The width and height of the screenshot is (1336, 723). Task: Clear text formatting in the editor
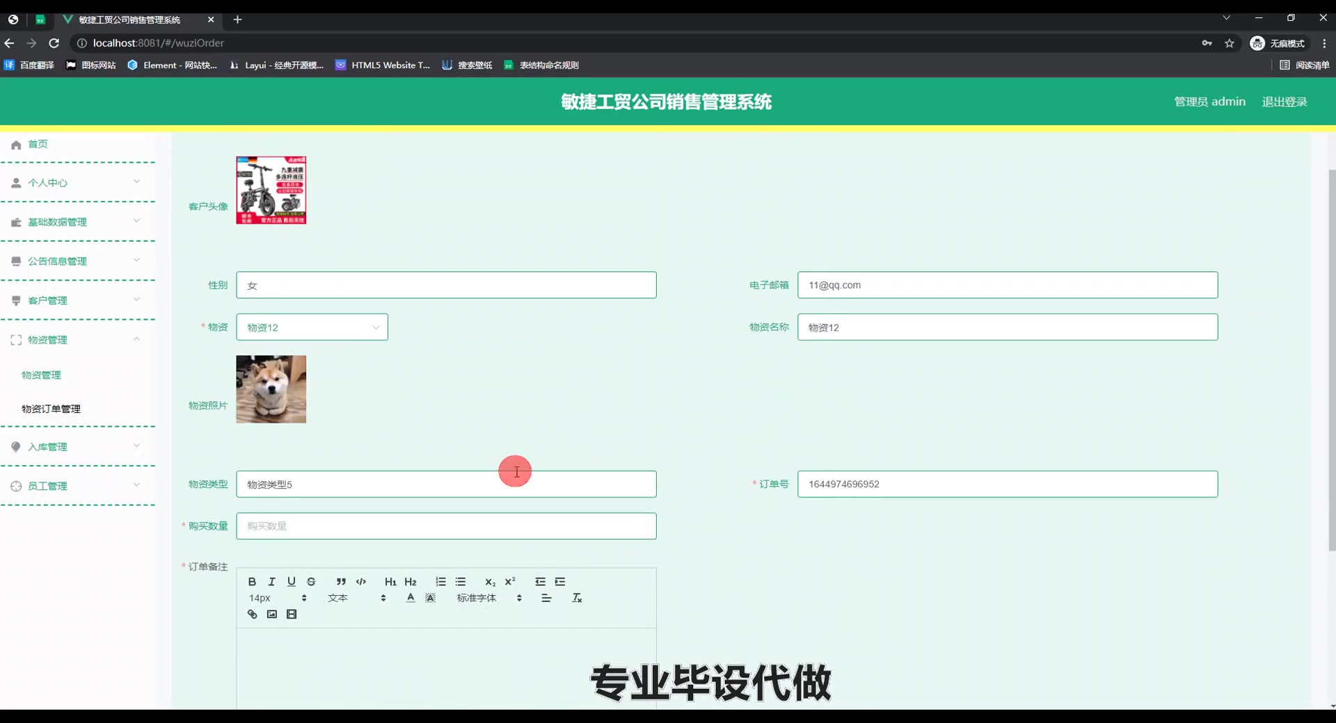tap(577, 599)
